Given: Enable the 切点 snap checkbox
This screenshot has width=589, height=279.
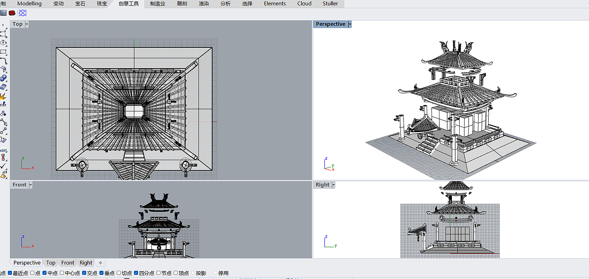Looking at the screenshot, I should [119, 273].
